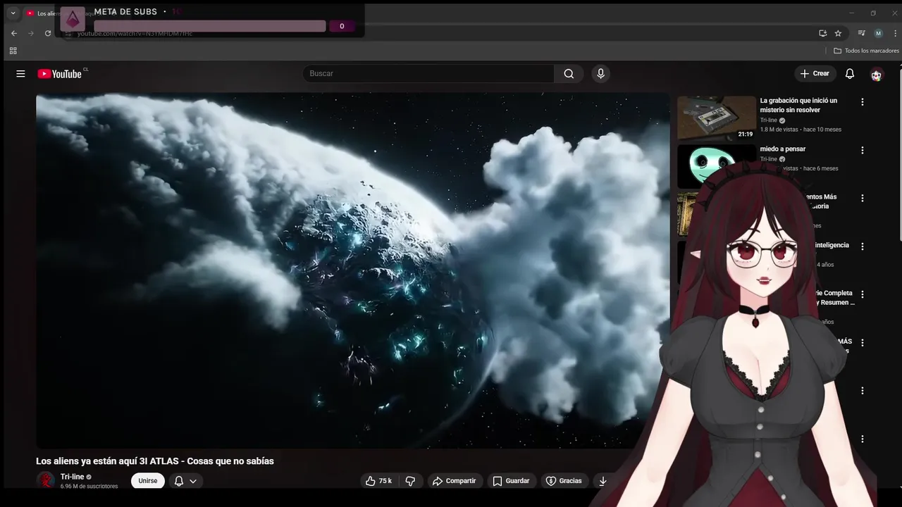The width and height of the screenshot is (902, 507).
Task: Go to the YouTube home logo
Action: 61,73
